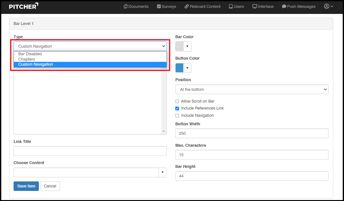
Task: Uncheck Include References Link checkbox
Action: 177,108
